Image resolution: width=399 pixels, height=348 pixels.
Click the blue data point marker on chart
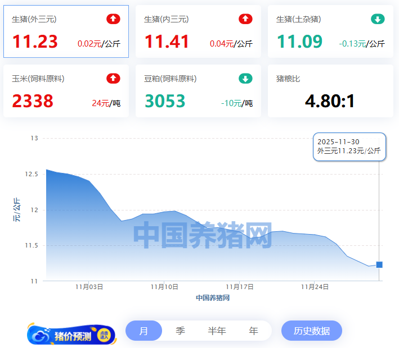(379, 264)
